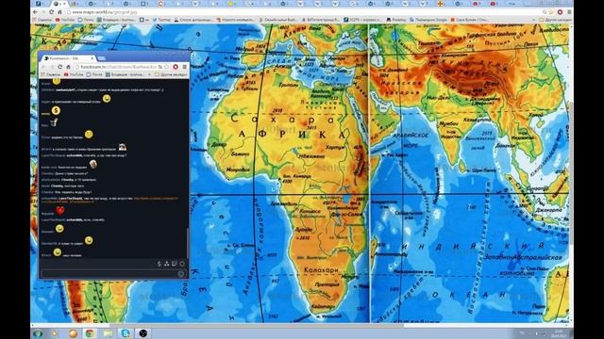Viewport: 604px width, 339px height.
Task: Star the Funstream page as bookmark
Action: [x=167, y=67]
